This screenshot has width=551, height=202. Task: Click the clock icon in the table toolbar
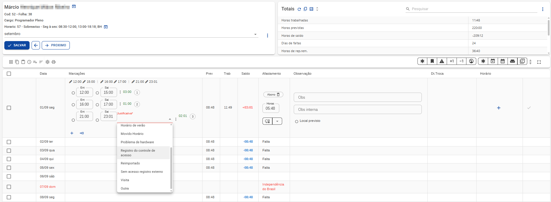[29, 62]
